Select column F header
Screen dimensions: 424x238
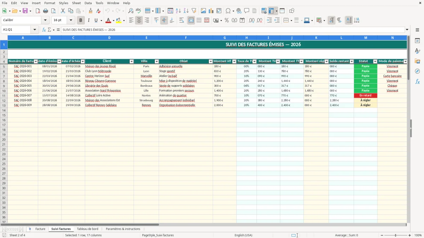tap(186, 37)
